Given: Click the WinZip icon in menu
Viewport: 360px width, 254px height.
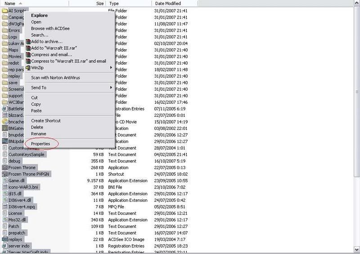Looking at the screenshot, I should pos(28,68).
